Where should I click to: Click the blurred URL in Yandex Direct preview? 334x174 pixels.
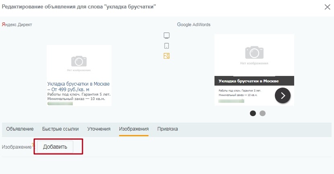60,103
